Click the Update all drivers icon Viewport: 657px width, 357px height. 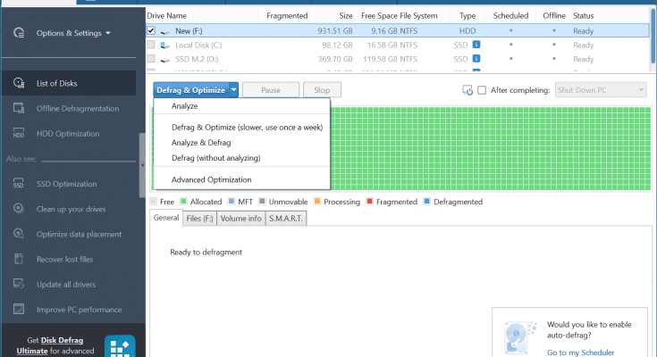(18, 284)
